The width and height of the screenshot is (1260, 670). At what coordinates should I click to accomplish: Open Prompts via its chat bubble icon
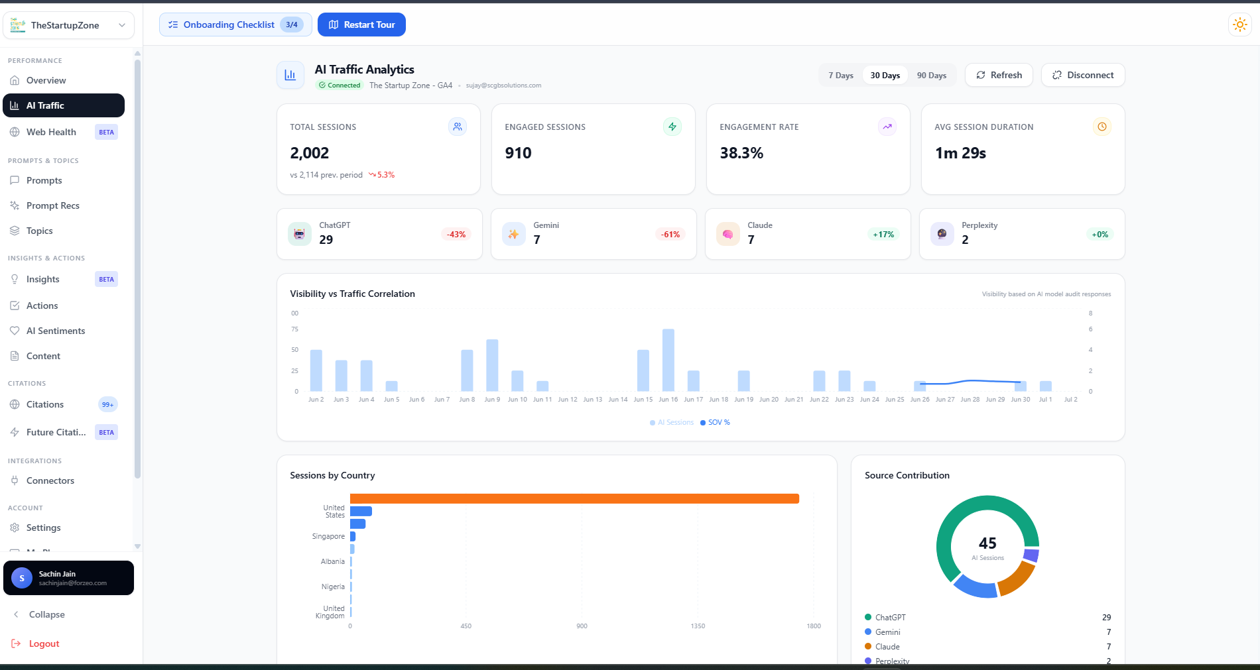pos(15,180)
